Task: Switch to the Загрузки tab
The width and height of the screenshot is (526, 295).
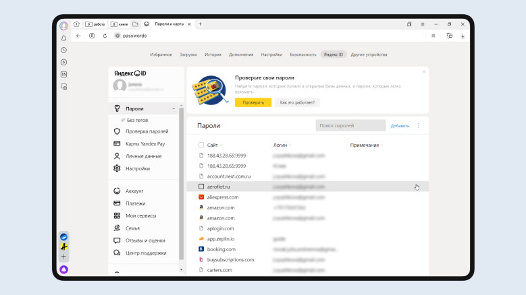Action: [188, 54]
